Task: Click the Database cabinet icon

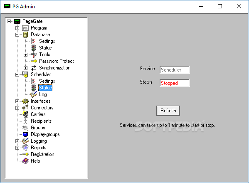Action: 25,35
